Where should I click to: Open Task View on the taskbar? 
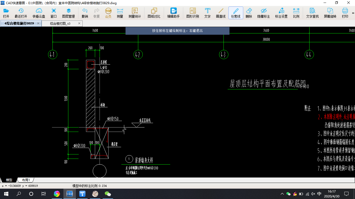click(x=44, y=194)
